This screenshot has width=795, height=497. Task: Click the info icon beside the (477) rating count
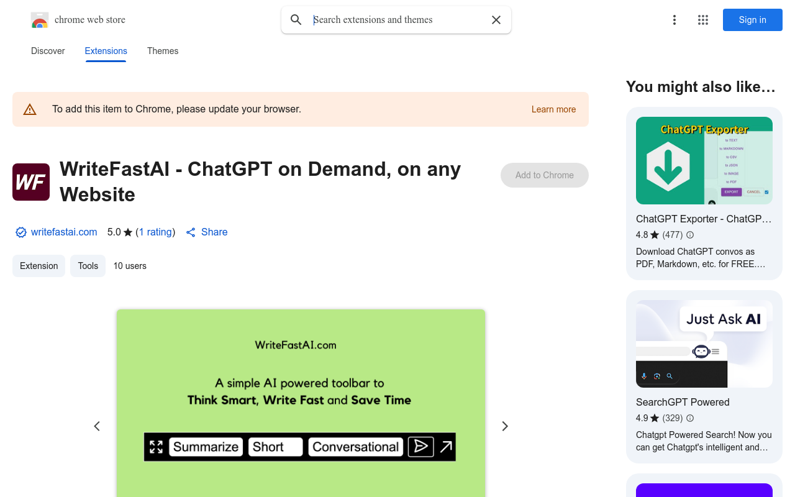[690, 235]
